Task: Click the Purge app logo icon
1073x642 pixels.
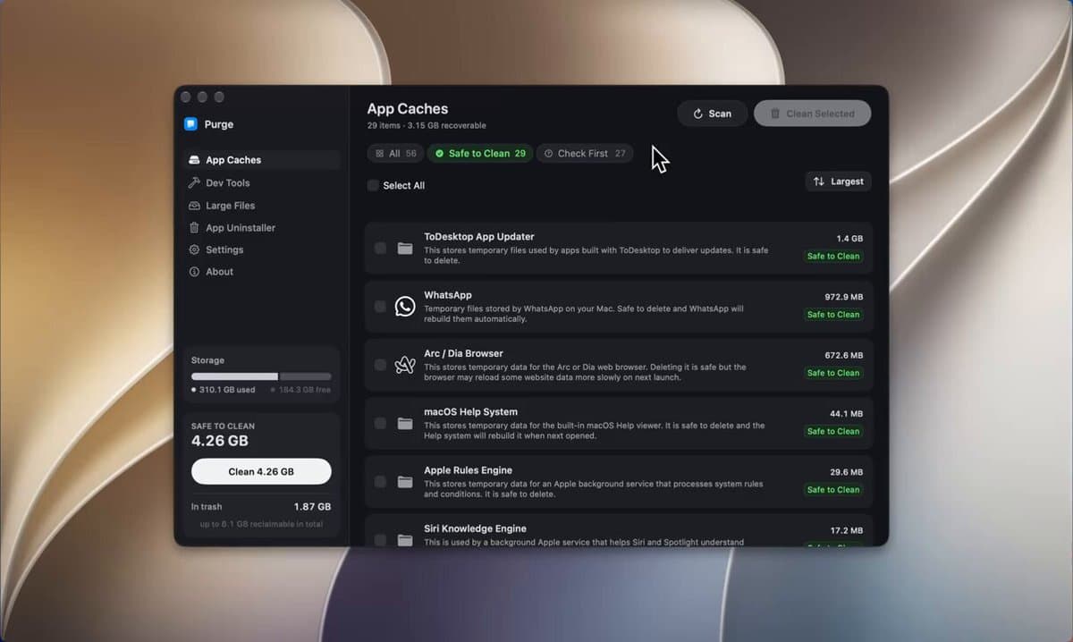Action: pos(190,124)
